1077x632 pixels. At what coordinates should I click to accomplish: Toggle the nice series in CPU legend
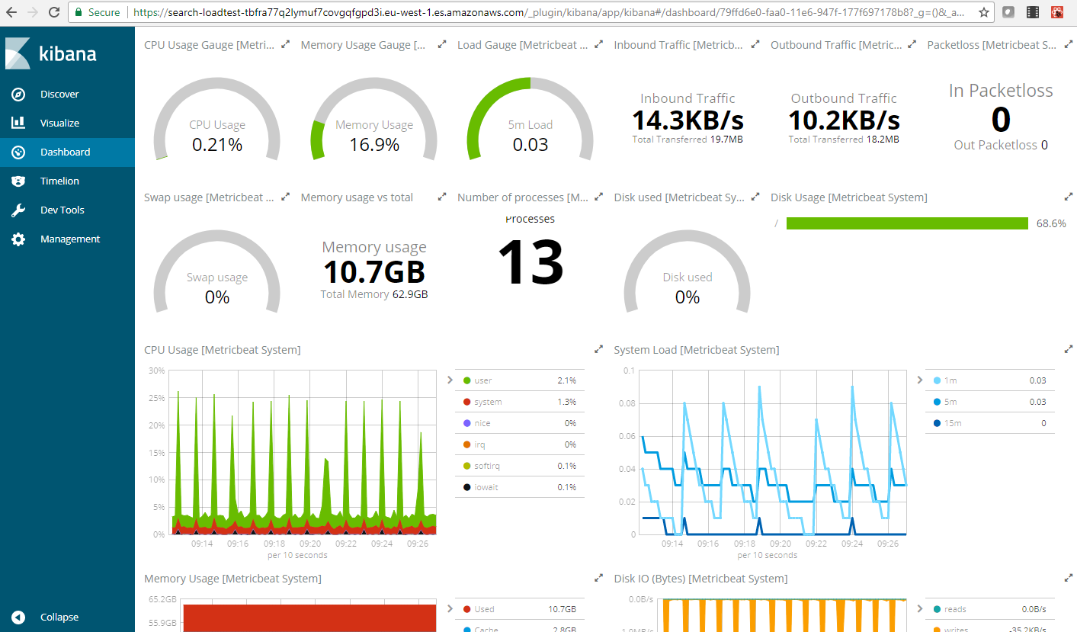(520, 423)
